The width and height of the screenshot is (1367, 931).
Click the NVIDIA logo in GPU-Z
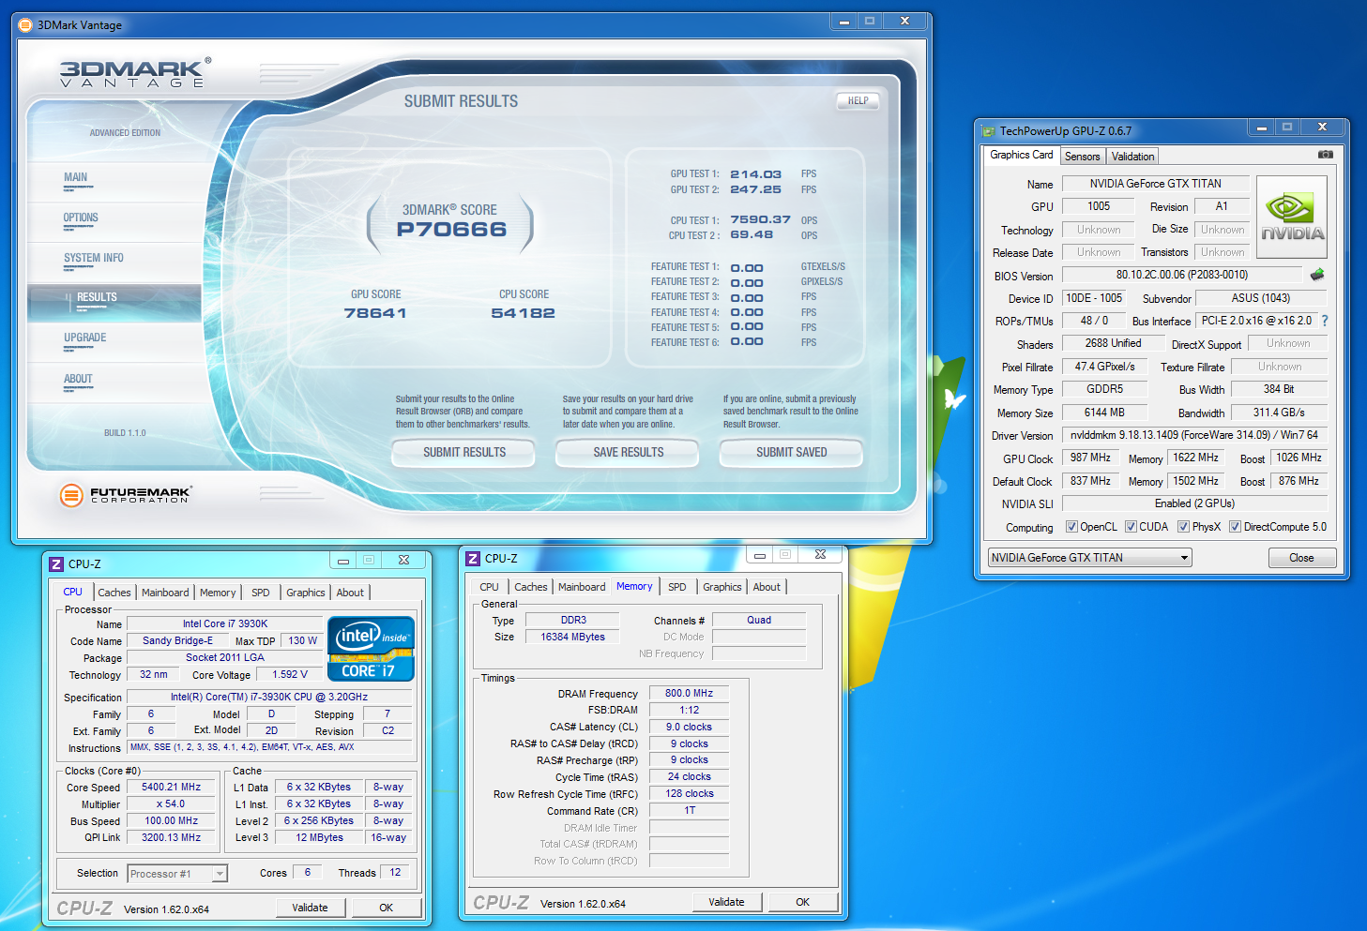[1292, 218]
